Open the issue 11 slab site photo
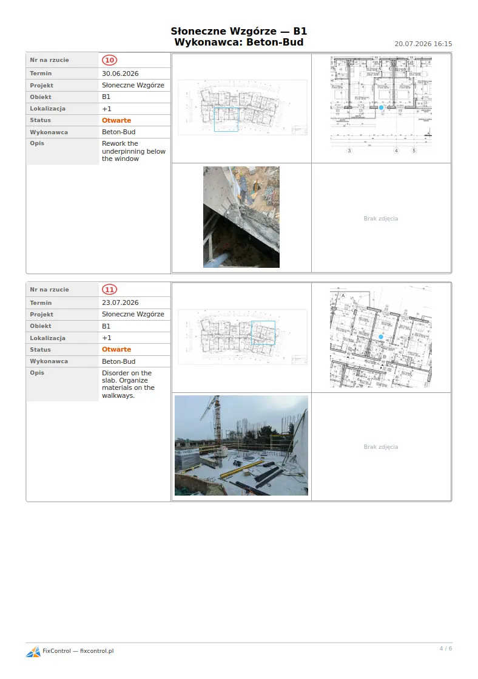The image size is (478, 679). [241, 445]
